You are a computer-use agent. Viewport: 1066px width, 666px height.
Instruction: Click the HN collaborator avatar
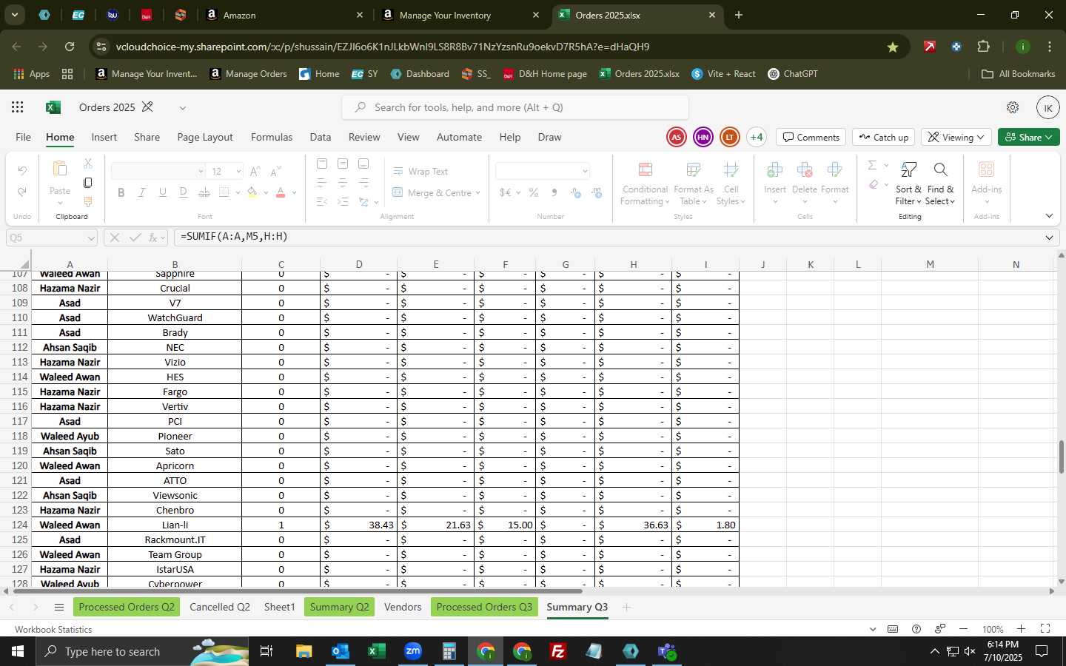point(703,137)
